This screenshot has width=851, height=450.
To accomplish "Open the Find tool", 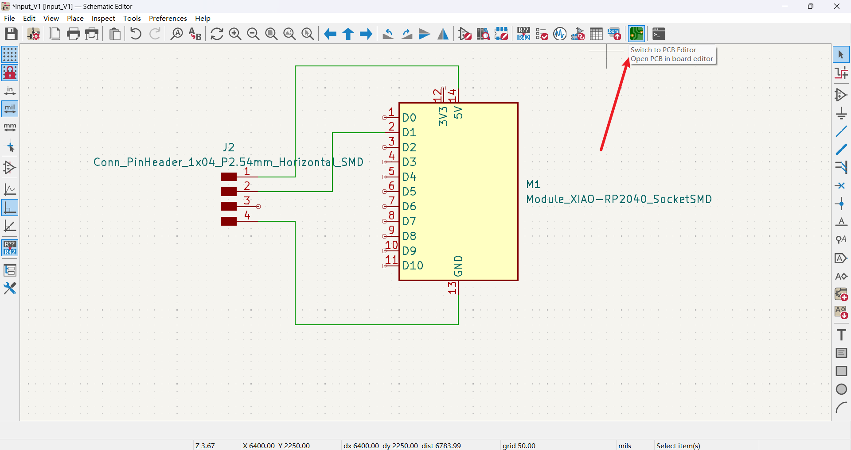I will point(176,34).
